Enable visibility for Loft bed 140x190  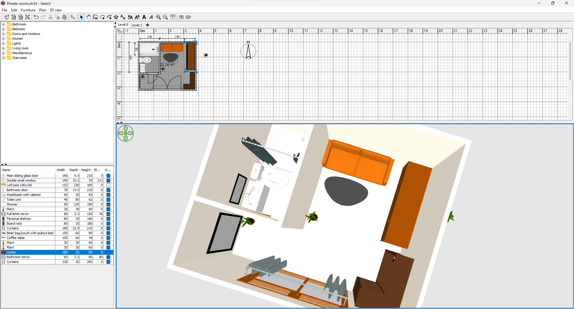click(108, 185)
